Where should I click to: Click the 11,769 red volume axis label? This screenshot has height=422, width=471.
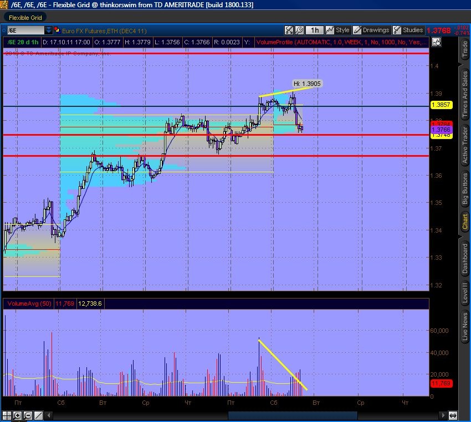[441, 383]
